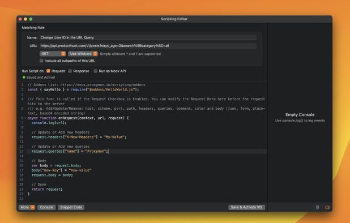The image size is (350, 223).
Task: Click the Simple wildcard support hint text
Action: [x=130, y=54]
